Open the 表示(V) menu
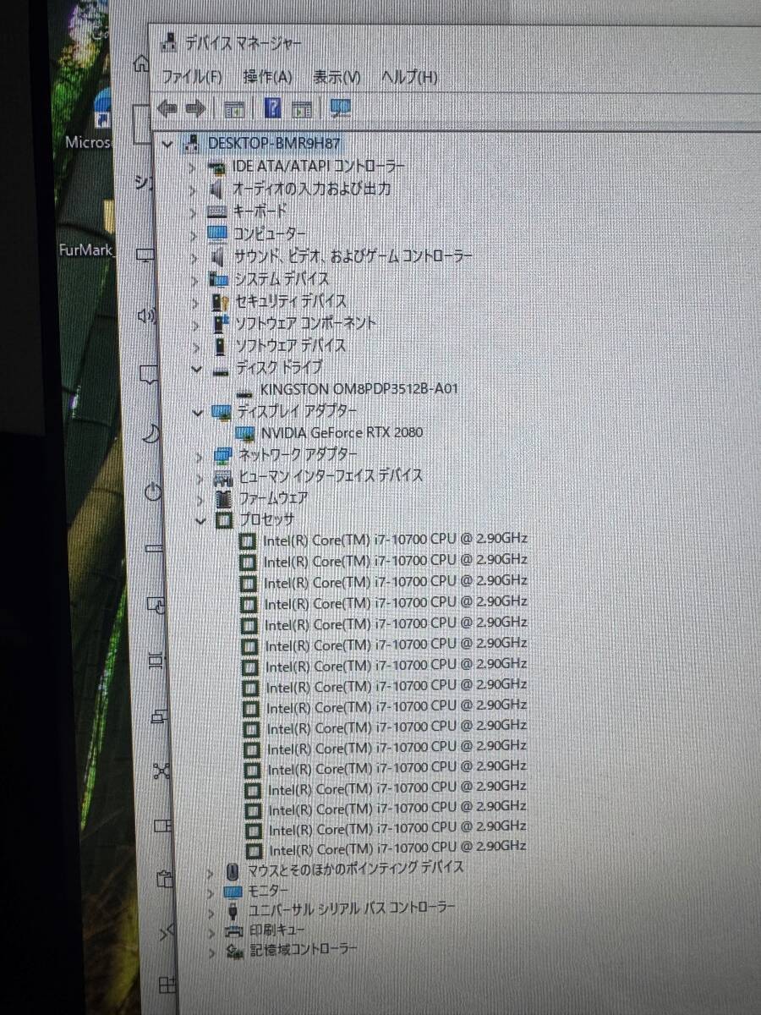The image size is (761, 1015). pos(337,77)
